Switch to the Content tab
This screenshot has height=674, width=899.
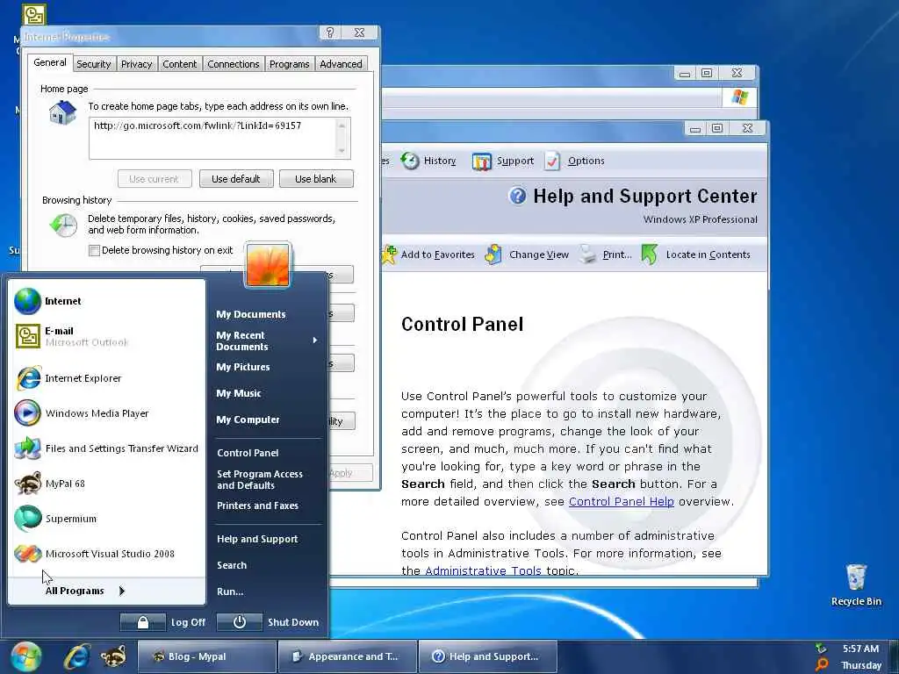pyautogui.click(x=179, y=64)
